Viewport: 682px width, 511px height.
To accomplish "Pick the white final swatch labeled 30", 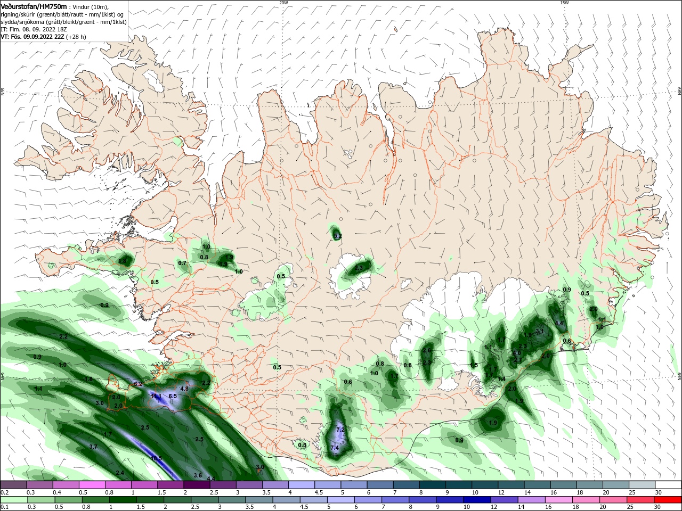I will pos(668,484).
